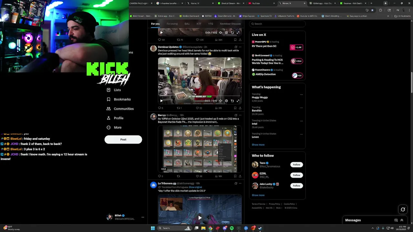
Task: Share the Demisux Updates post
Action: pos(240,108)
